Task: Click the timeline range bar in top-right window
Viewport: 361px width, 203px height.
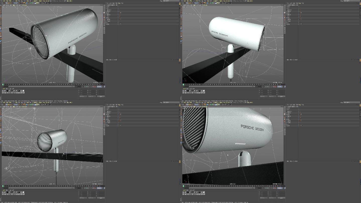Action: [x=222, y=86]
